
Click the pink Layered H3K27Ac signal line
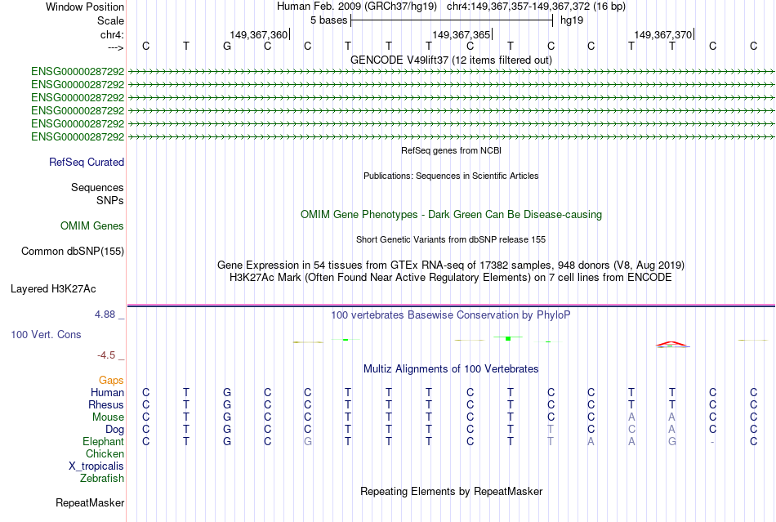click(451, 305)
